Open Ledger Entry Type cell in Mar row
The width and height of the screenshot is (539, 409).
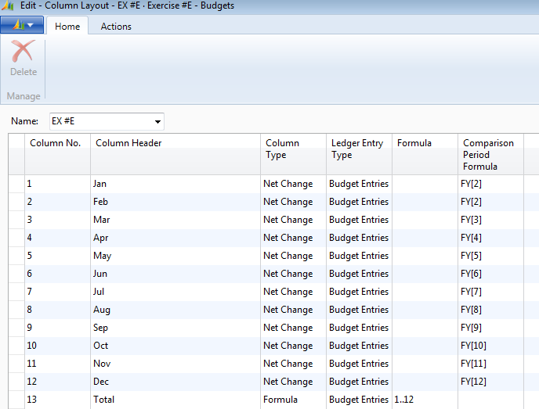(358, 220)
